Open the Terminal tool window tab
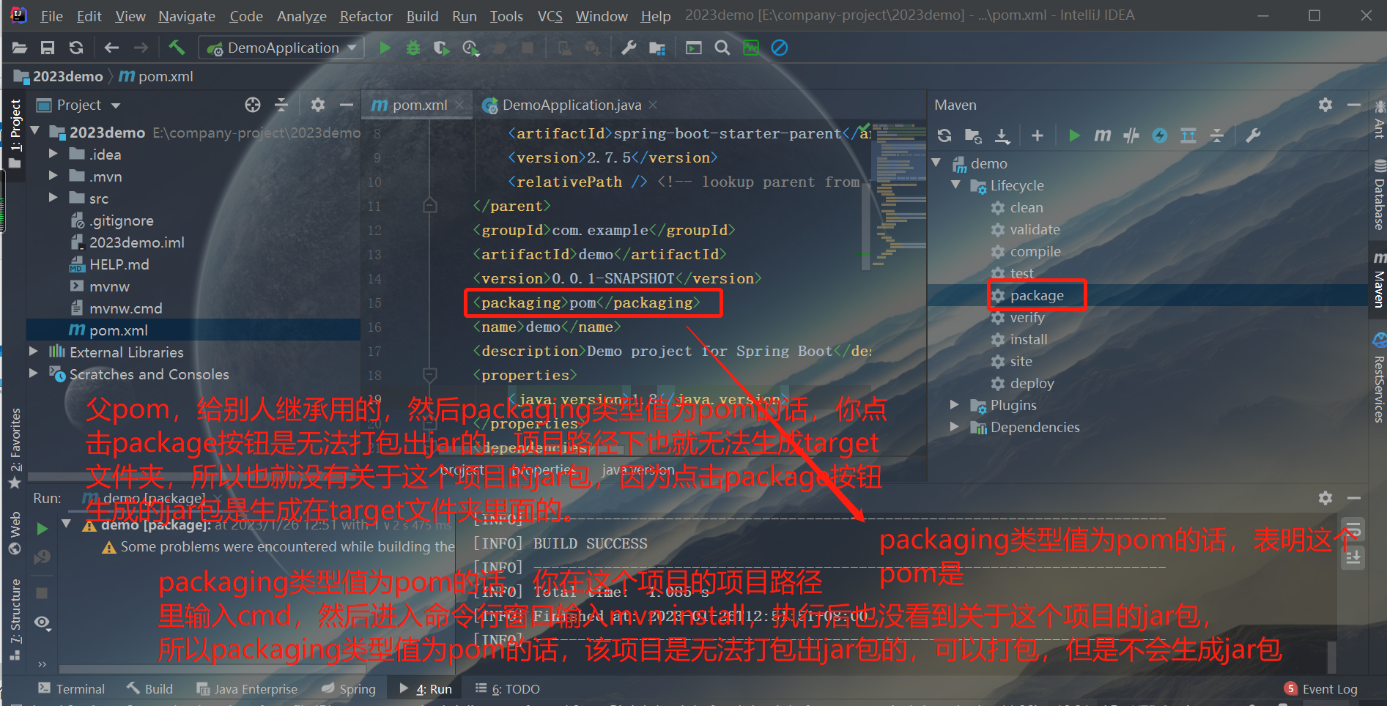The image size is (1387, 706). (72, 689)
